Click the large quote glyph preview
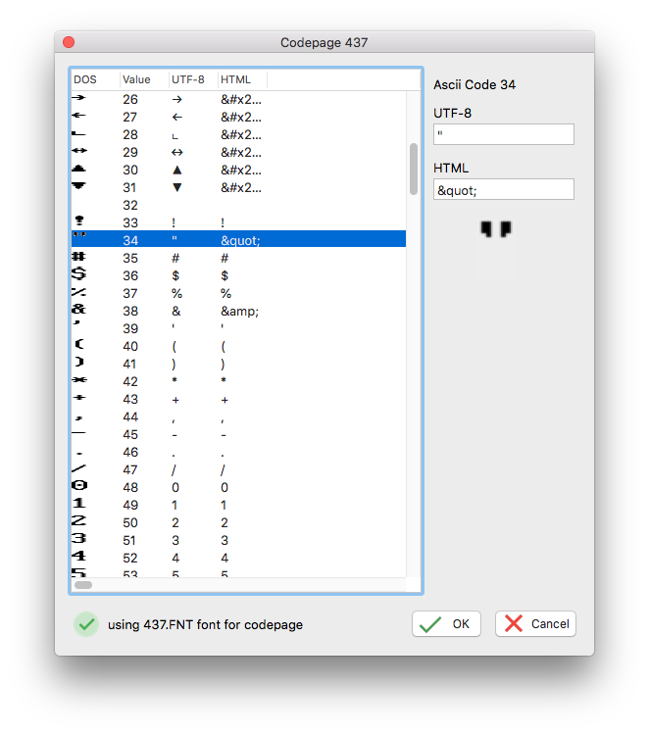This screenshot has width=649, height=734. pos(496,229)
